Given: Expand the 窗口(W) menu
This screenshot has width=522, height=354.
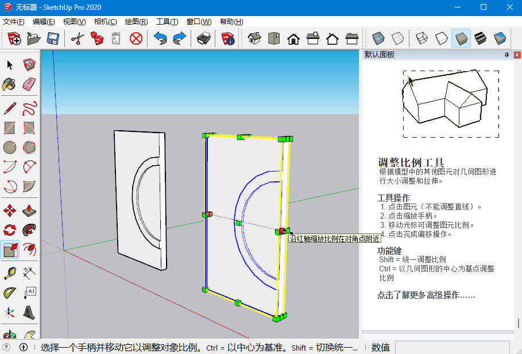Looking at the screenshot, I should pos(199,22).
